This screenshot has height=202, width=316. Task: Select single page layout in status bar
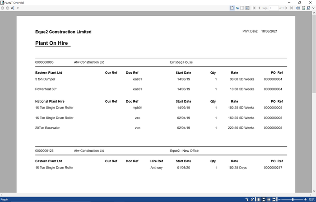click(258, 199)
